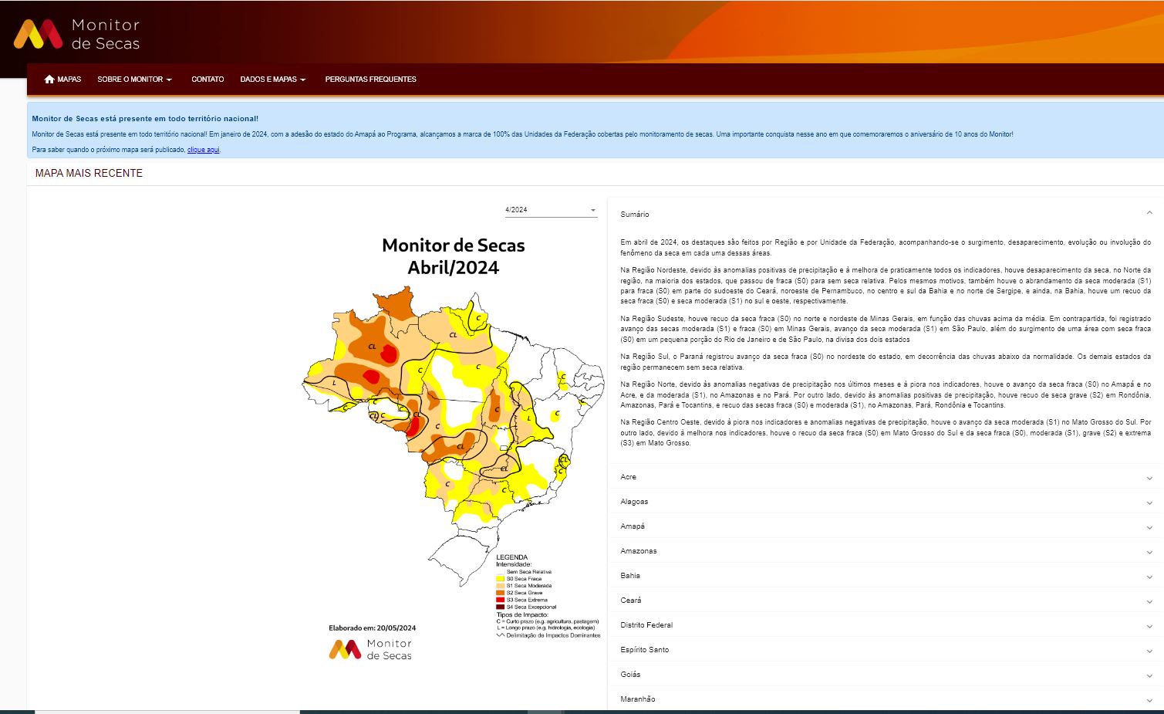The height and width of the screenshot is (714, 1164).
Task: Open PERGUNTAS FREQUENTES page
Action: [370, 80]
